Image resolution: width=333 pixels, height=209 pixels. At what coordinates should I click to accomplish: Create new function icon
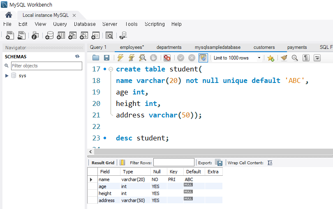[95, 35]
